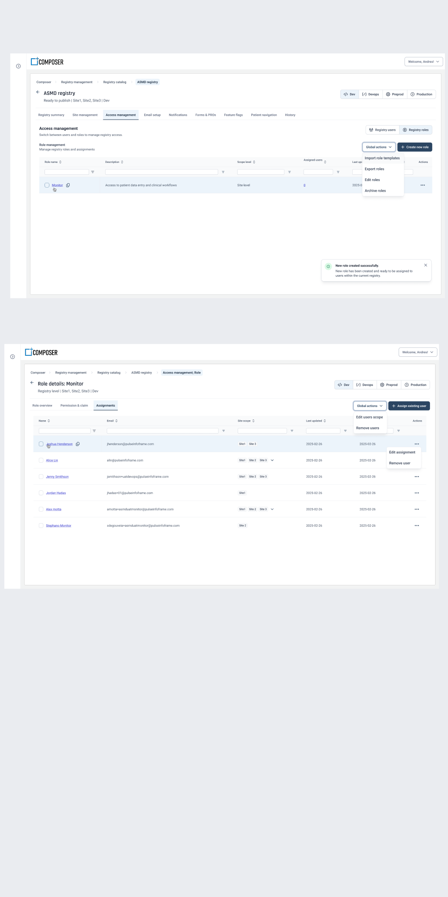The image size is (448, 897).
Task: Select Jenny Smithson's checkbox
Action: 41,477
